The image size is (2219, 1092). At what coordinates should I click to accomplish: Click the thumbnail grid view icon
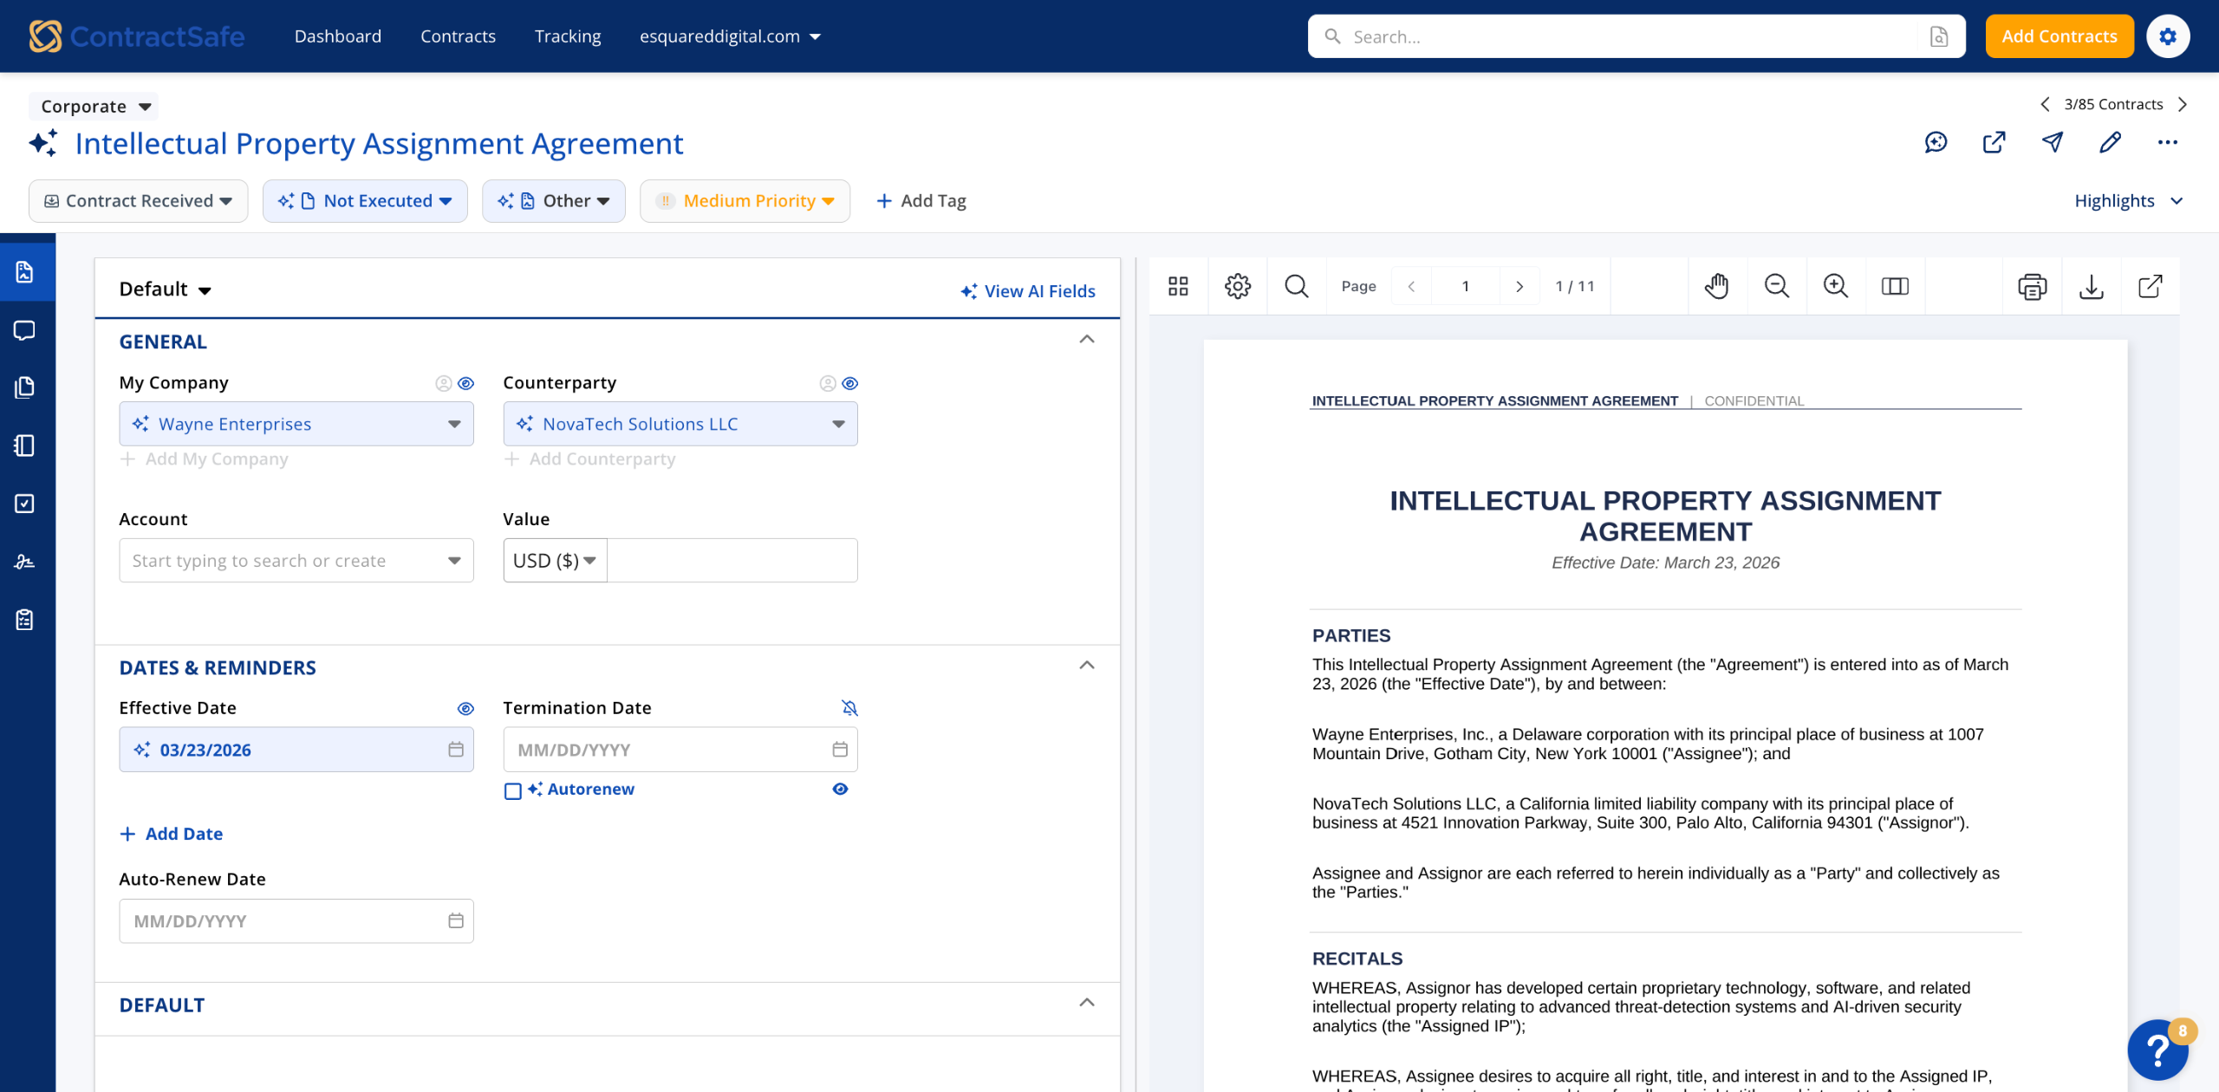(1178, 286)
